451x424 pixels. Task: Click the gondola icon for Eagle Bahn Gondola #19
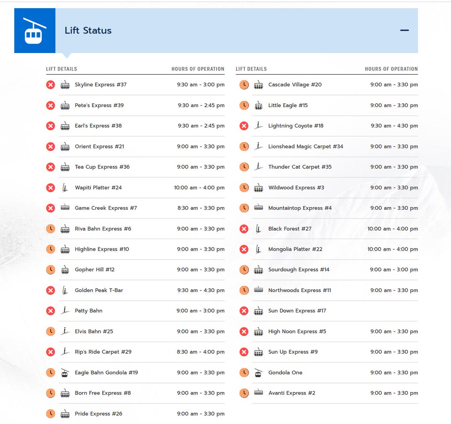tap(65, 373)
